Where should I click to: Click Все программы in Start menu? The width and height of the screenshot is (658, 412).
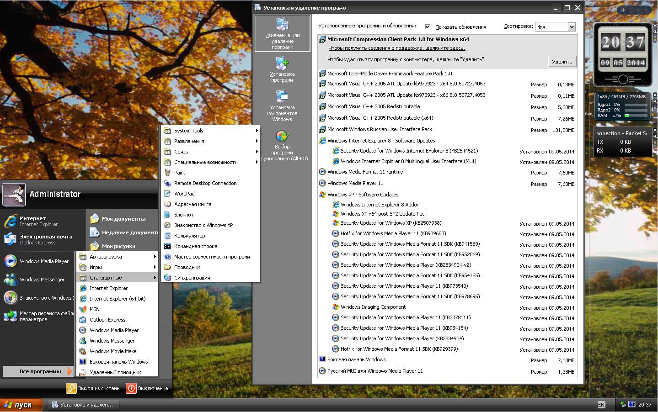pyautogui.click(x=38, y=371)
